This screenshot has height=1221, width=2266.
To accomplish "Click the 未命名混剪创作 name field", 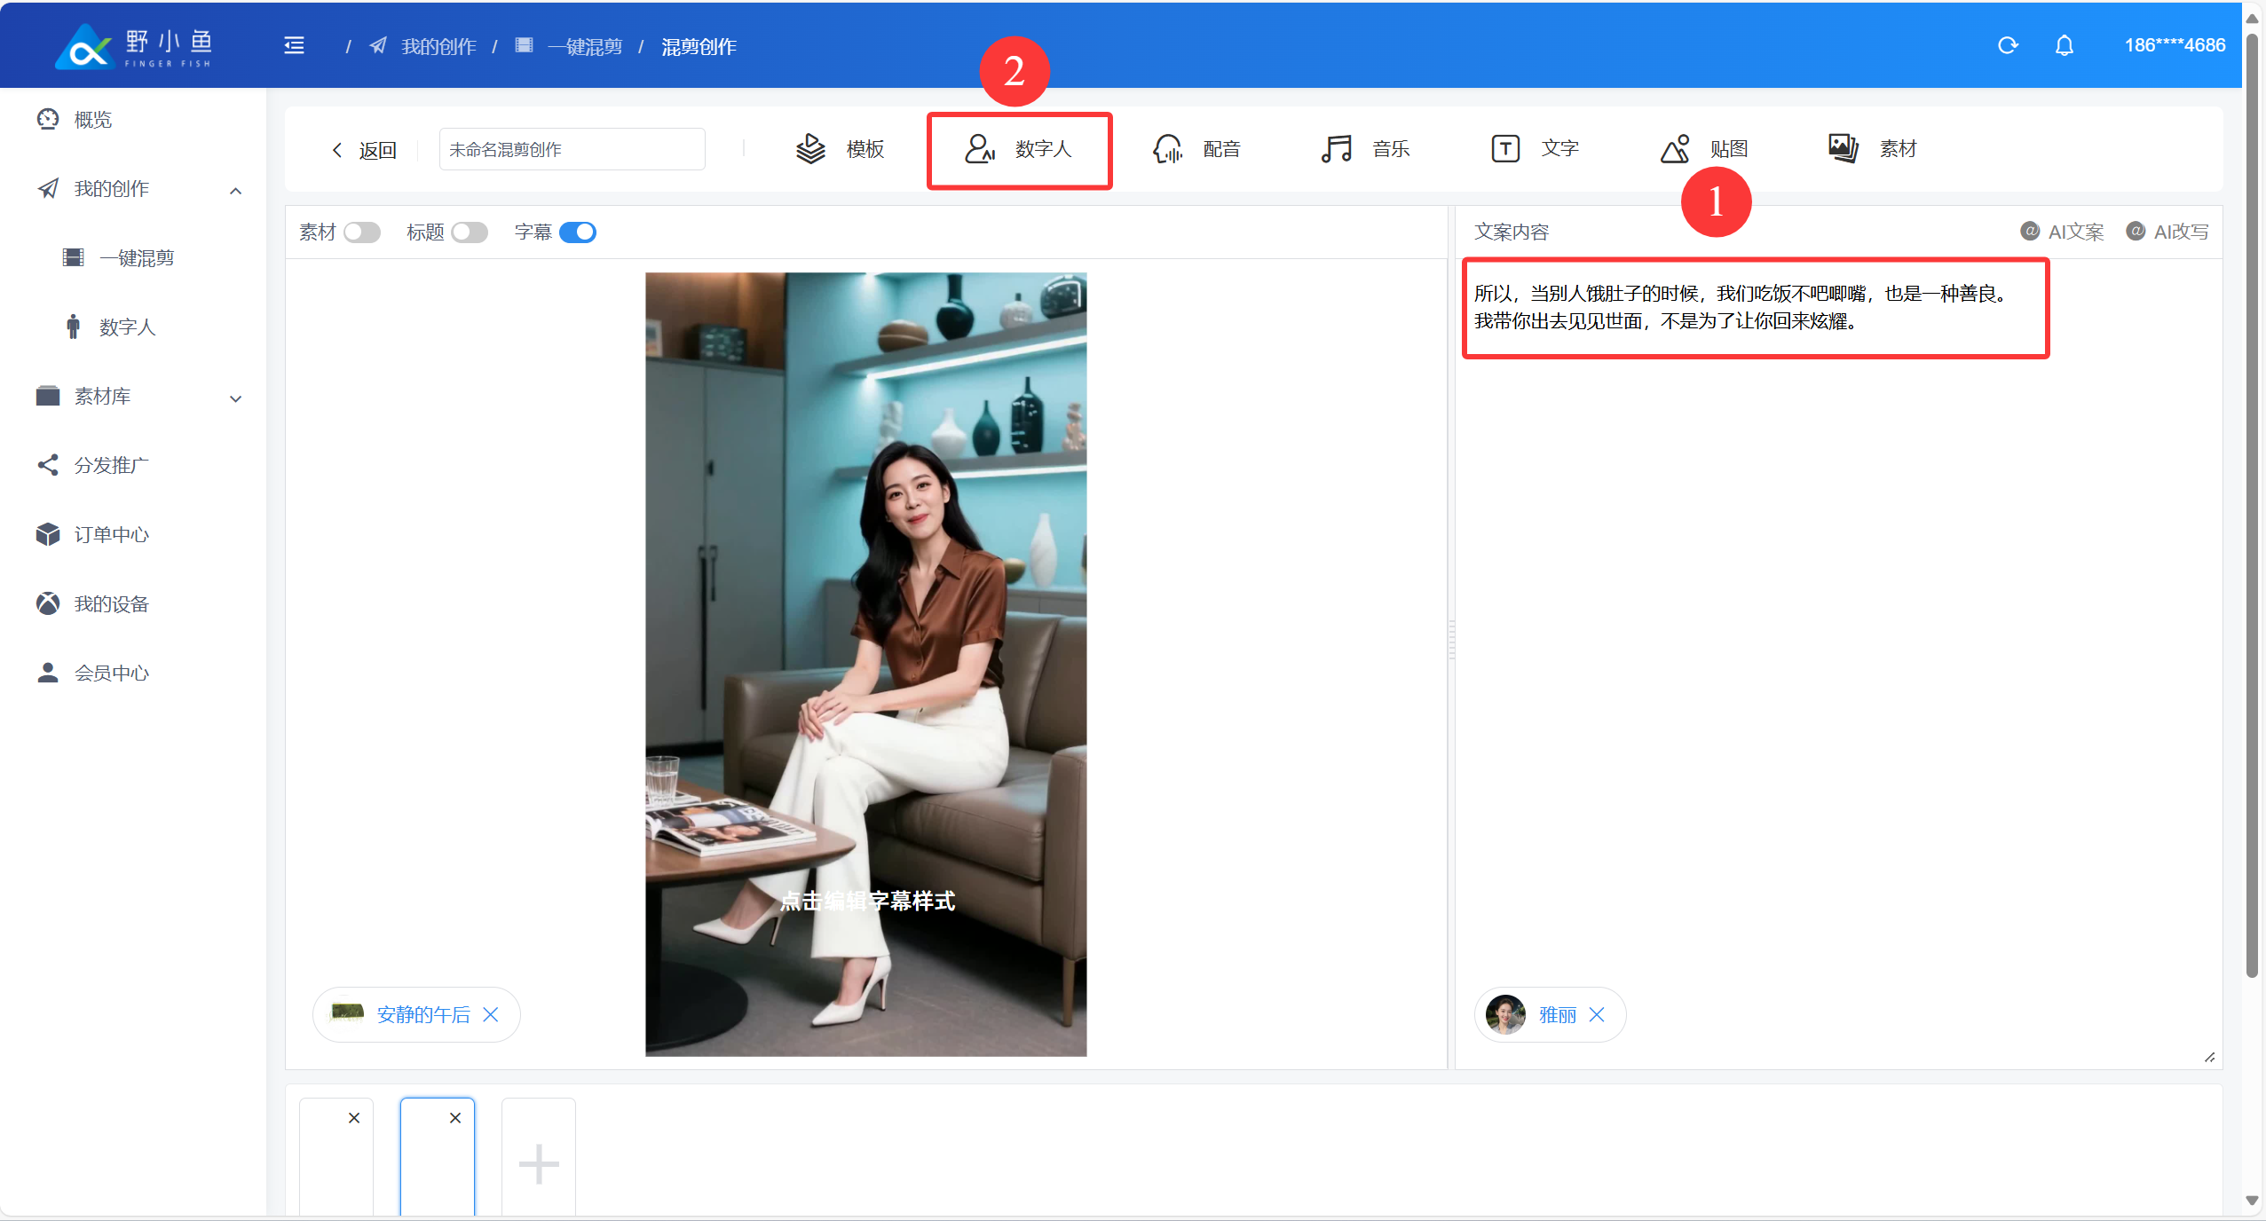I will (x=572, y=149).
